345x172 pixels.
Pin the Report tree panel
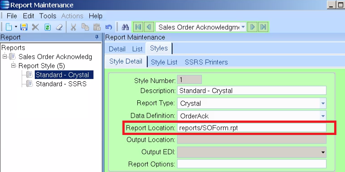(x=97, y=37)
